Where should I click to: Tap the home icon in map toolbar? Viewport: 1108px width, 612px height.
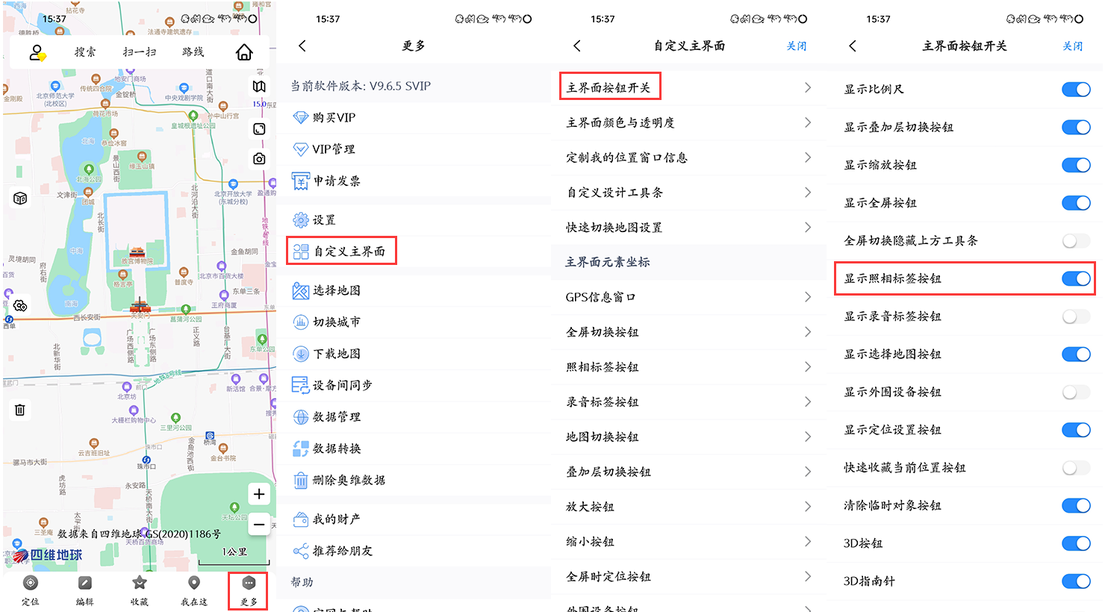click(244, 52)
